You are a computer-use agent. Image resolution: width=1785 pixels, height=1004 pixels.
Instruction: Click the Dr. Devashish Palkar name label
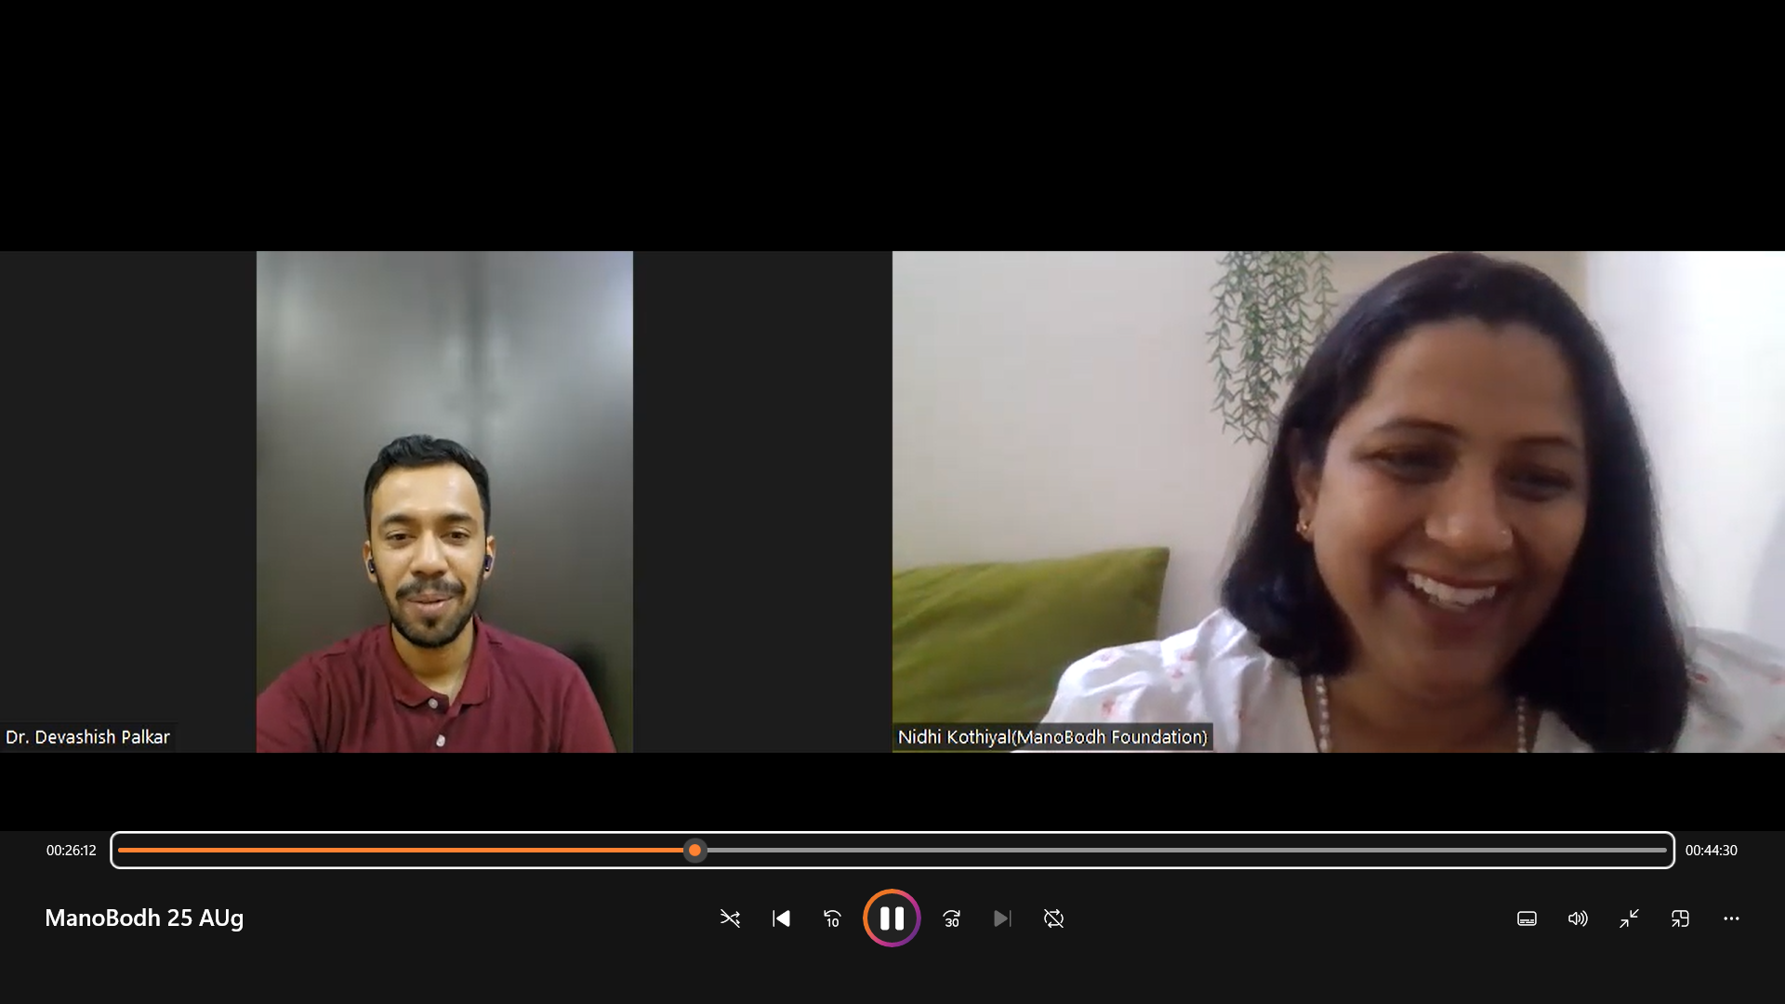point(87,737)
